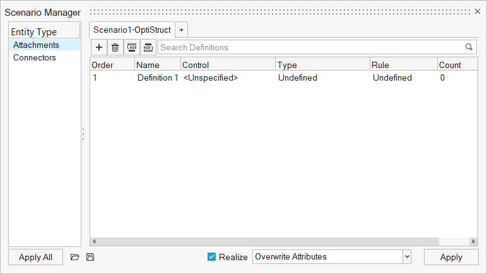Sort by the Count column header
Viewport: 487px width, 274px height.
(457, 65)
